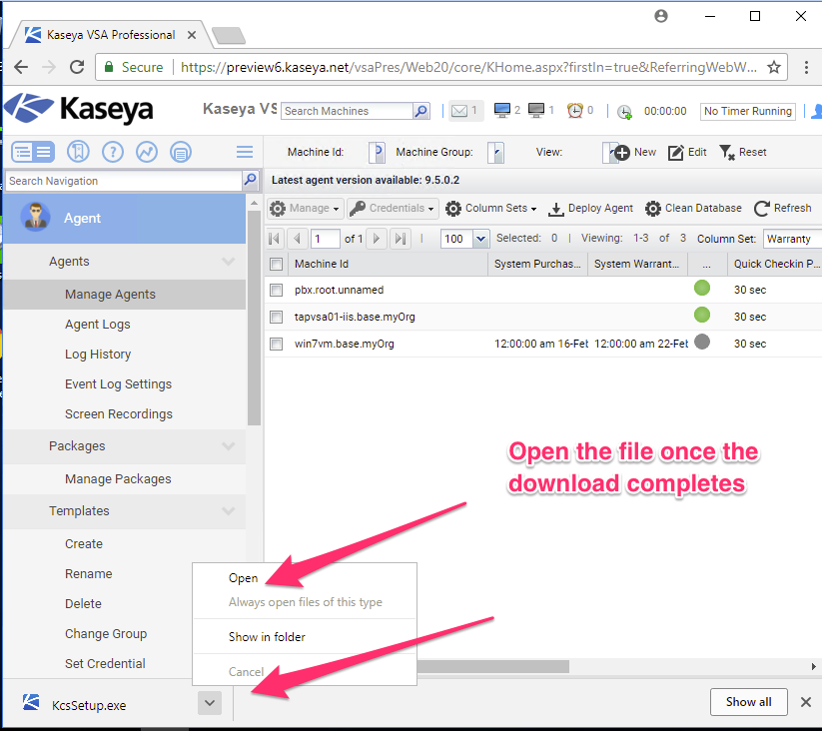Open the Column Sets dropdown
The width and height of the screenshot is (822, 731).
[x=491, y=208]
